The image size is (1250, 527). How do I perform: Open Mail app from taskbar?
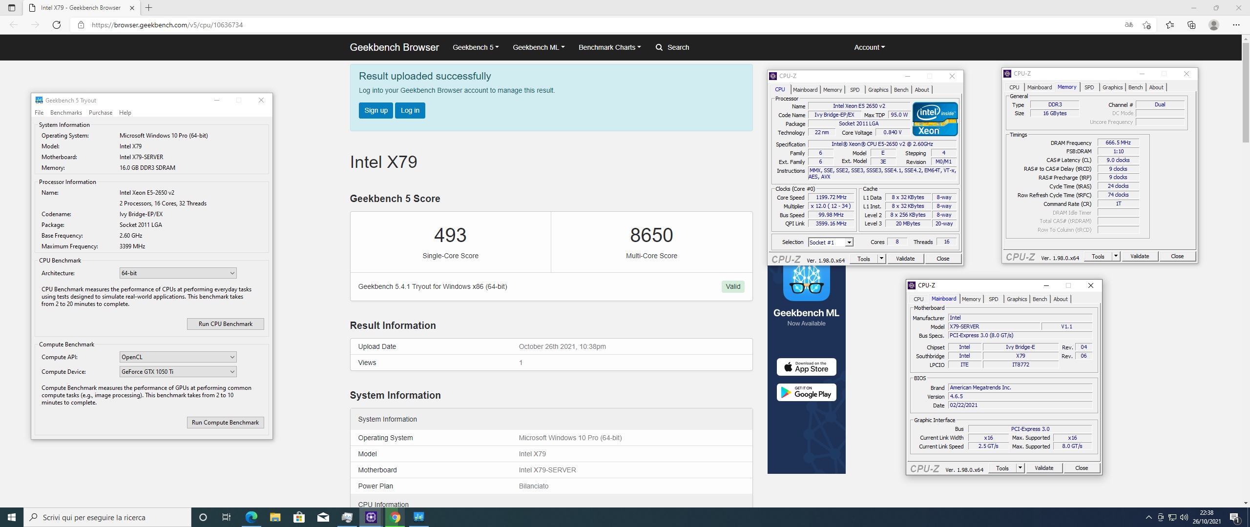pos(323,517)
